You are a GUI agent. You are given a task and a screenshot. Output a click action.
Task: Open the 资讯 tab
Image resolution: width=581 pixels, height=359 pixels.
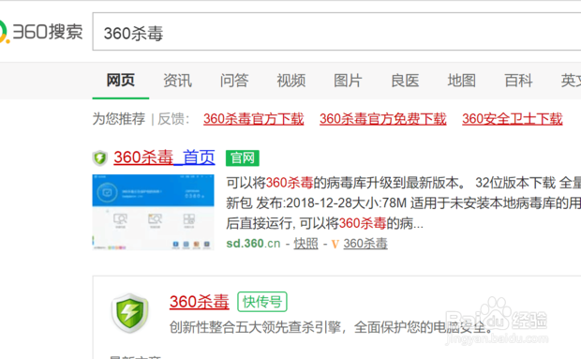coord(177,81)
